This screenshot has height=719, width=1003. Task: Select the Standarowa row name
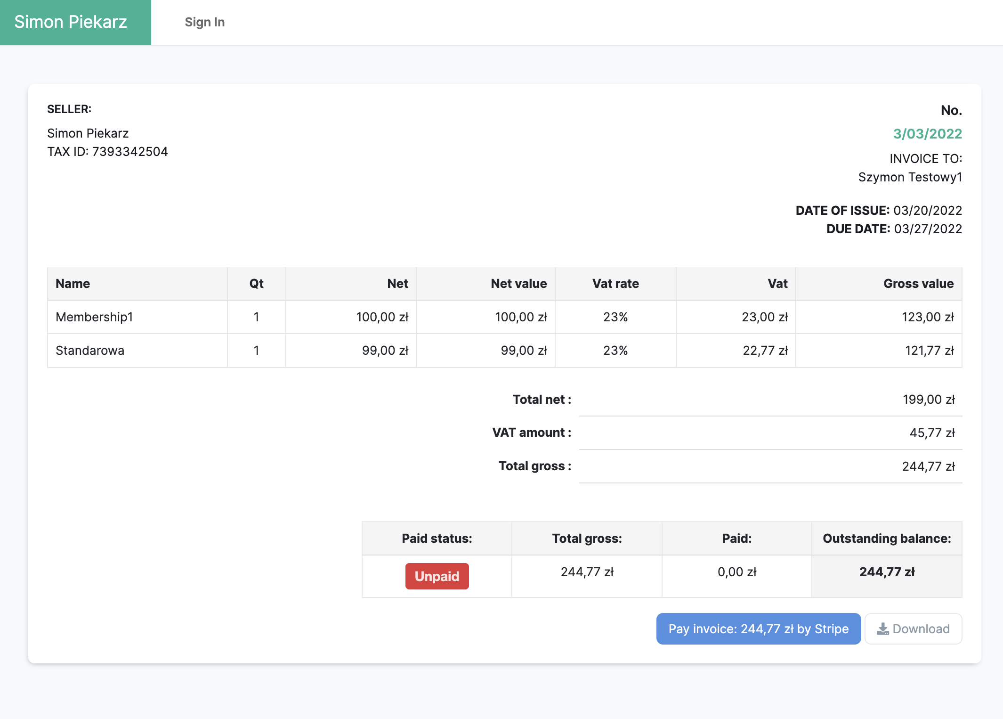coord(90,351)
